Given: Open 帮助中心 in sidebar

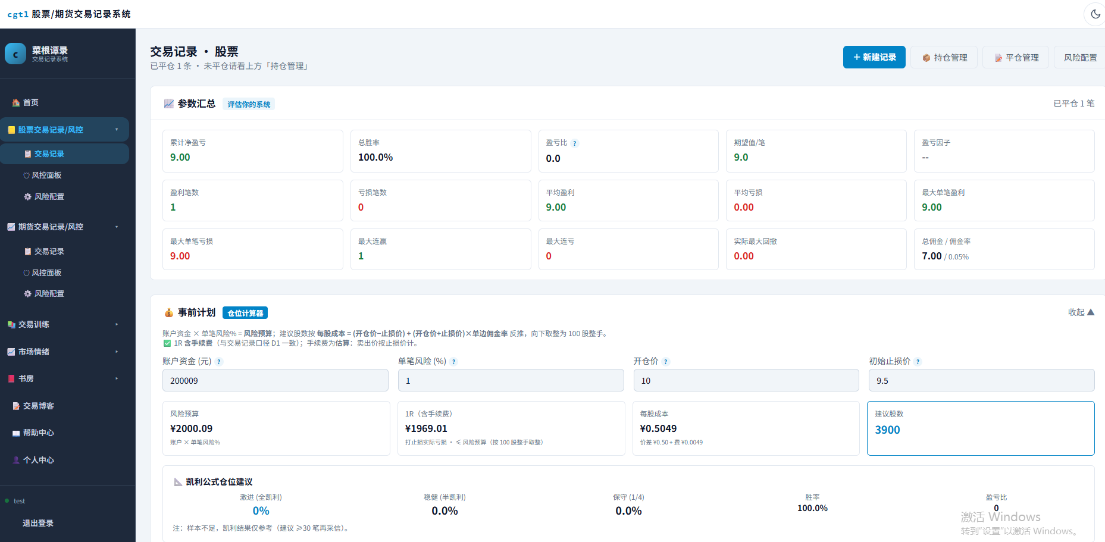Looking at the screenshot, I should coord(64,433).
